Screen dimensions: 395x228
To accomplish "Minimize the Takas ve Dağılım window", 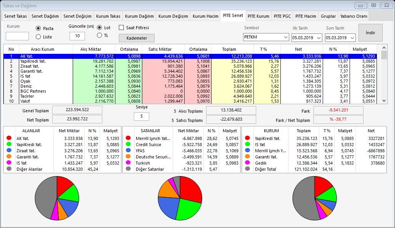I will pos(360,5).
